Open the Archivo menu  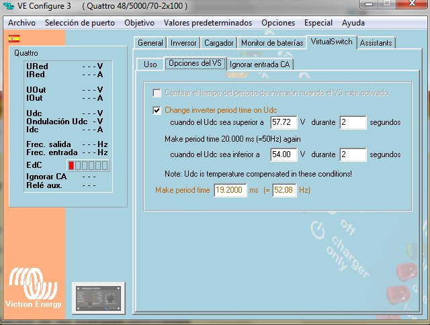pos(22,23)
